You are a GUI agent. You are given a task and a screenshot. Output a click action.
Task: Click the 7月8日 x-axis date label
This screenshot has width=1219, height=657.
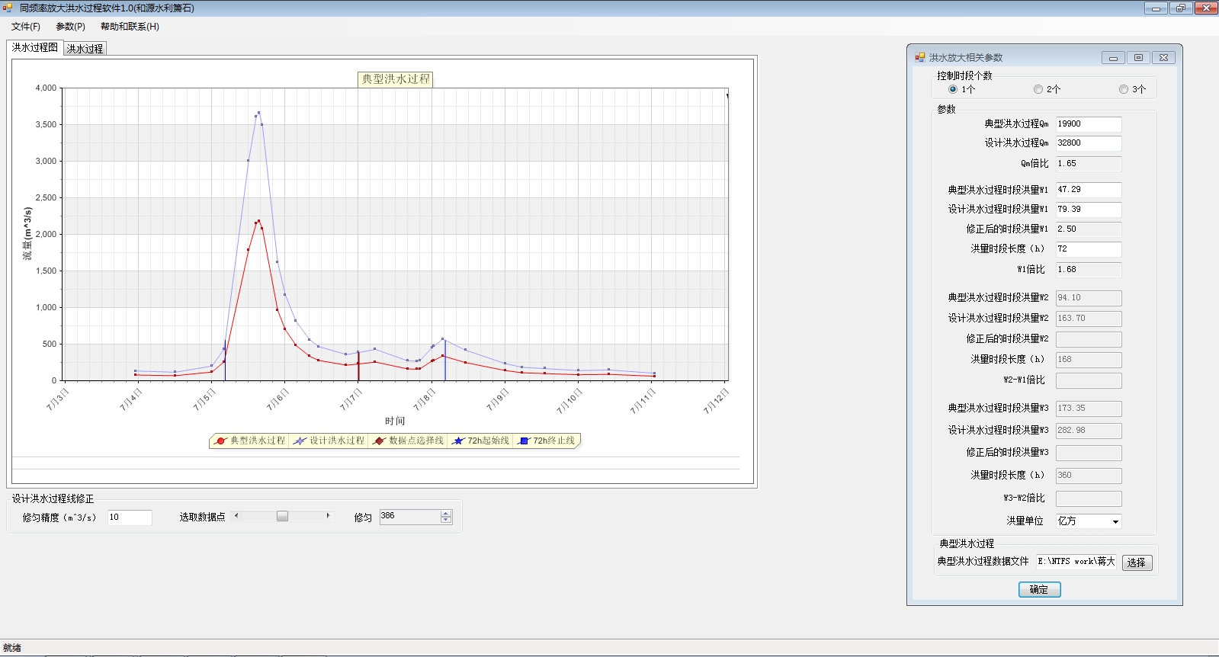click(x=423, y=399)
